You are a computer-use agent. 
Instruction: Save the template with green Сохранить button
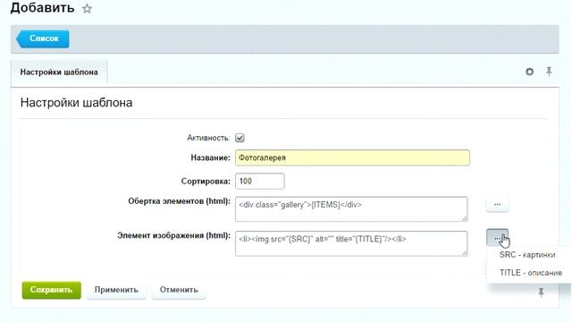click(x=52, y=290)
